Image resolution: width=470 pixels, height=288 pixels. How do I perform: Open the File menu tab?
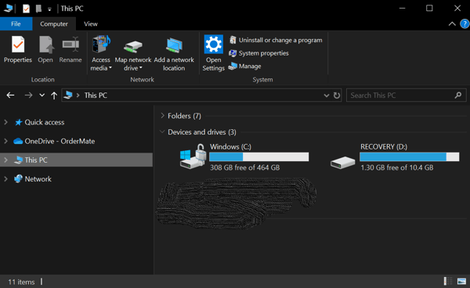click(x=16, y=24)
